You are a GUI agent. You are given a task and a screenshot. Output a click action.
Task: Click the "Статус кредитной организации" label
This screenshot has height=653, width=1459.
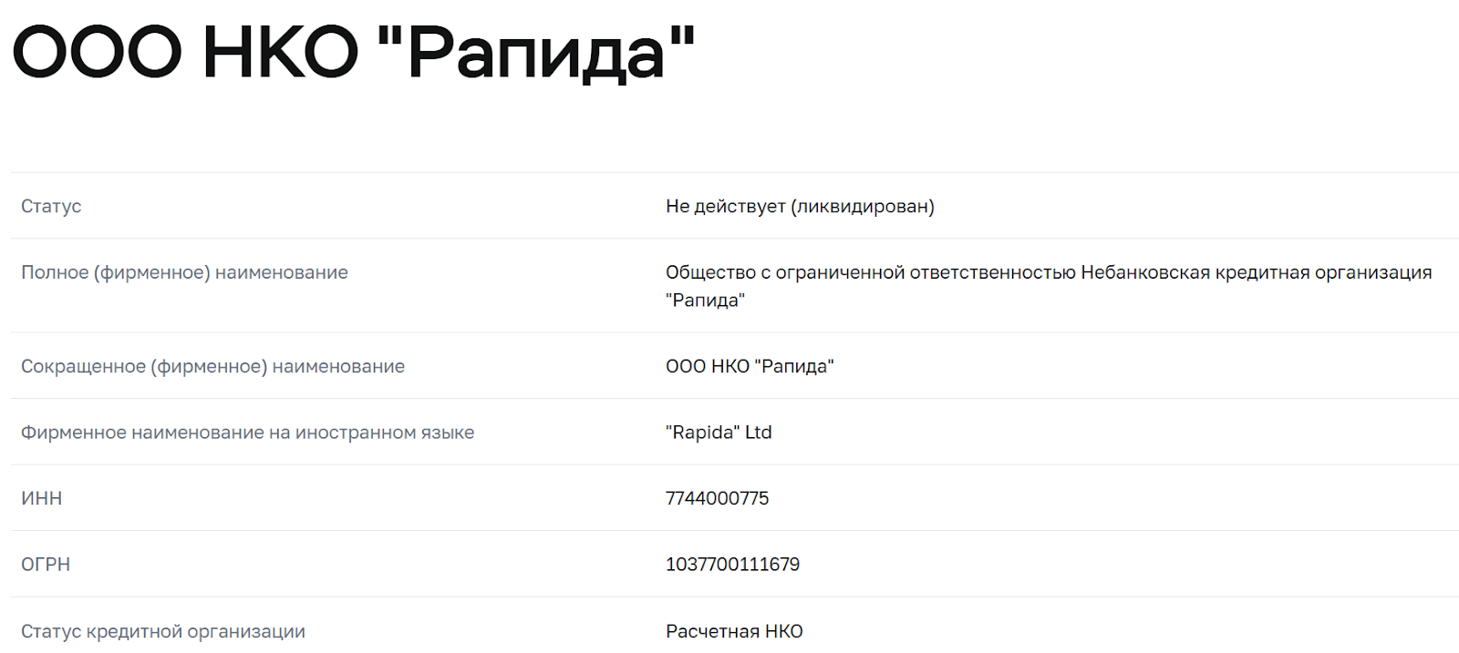click(163, 631)
